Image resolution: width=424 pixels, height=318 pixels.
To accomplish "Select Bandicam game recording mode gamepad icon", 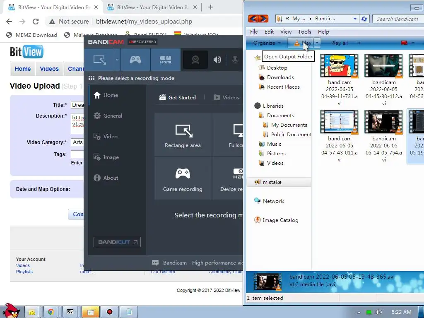I will pos(135,60).
